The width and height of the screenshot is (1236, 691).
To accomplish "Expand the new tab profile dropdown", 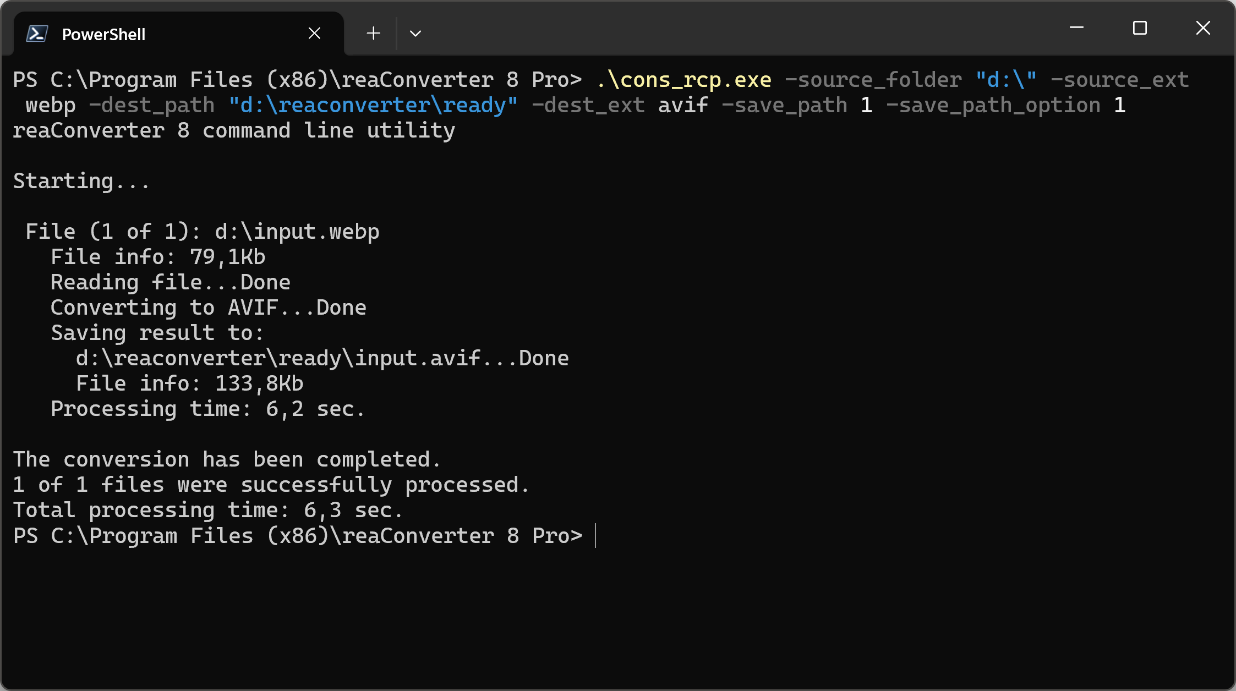I will click(415, 34).
